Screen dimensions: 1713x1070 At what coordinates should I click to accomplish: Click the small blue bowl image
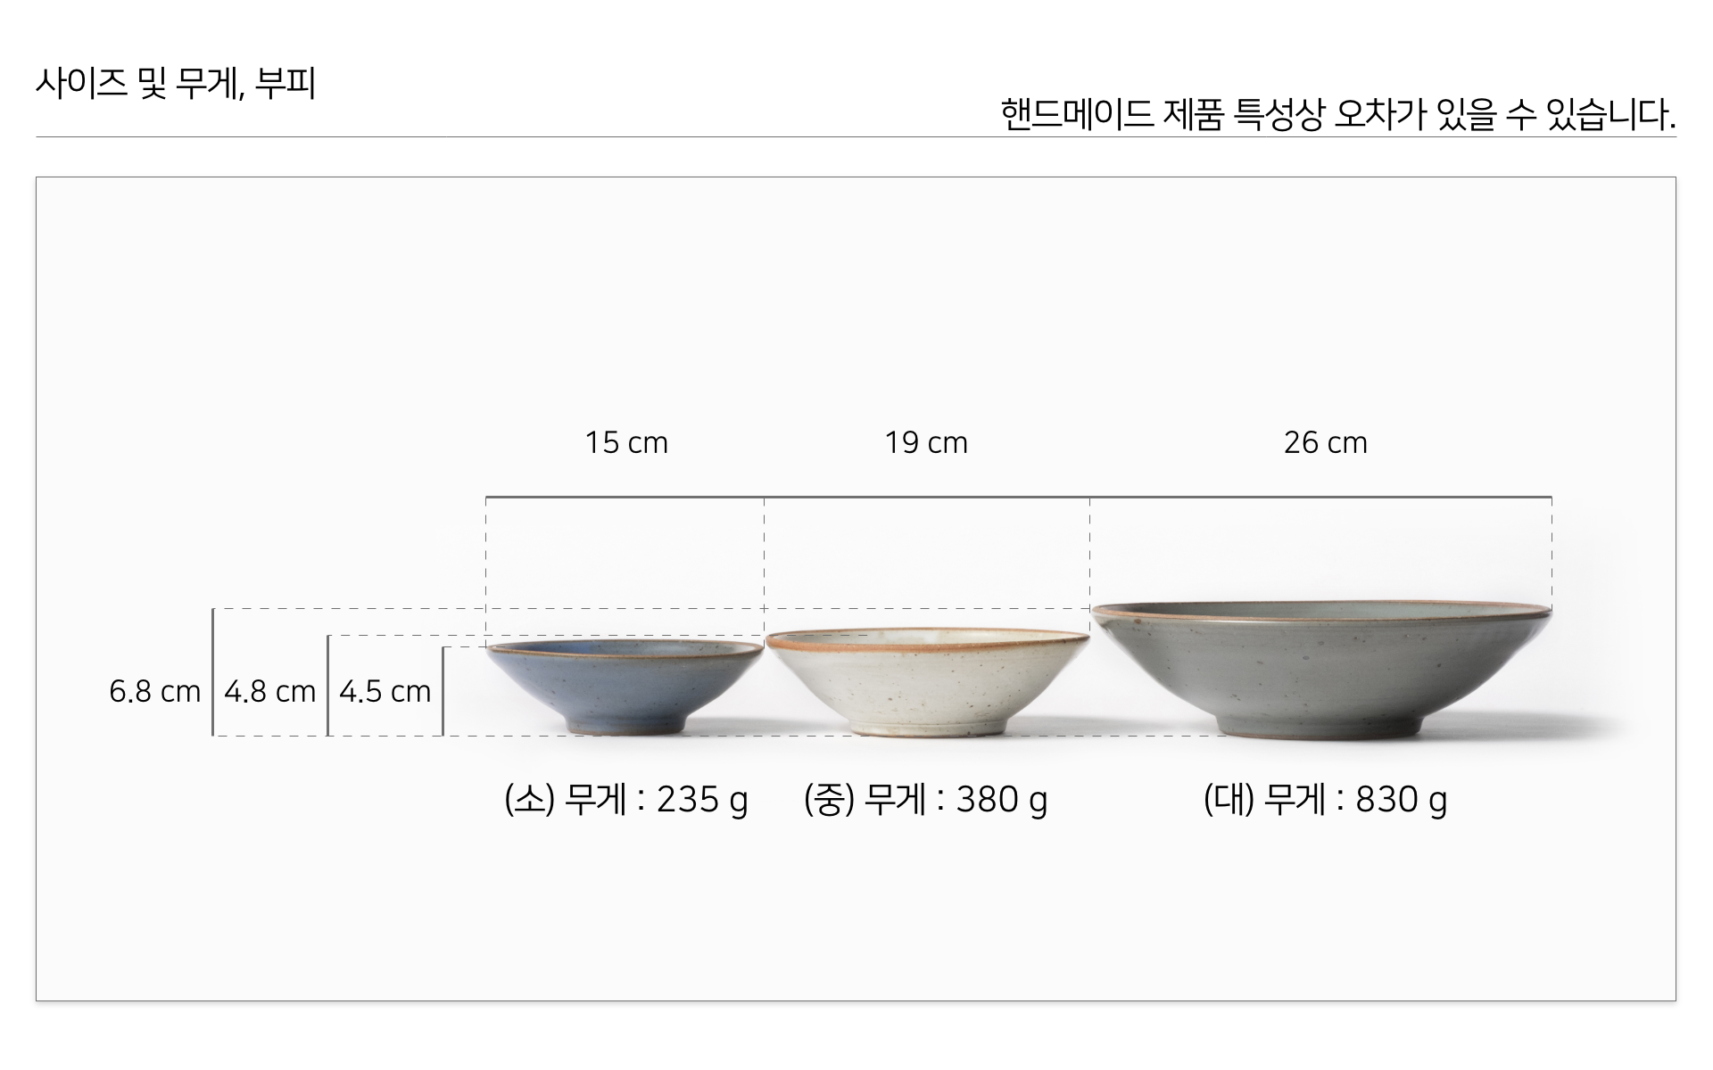pos(625,685)
